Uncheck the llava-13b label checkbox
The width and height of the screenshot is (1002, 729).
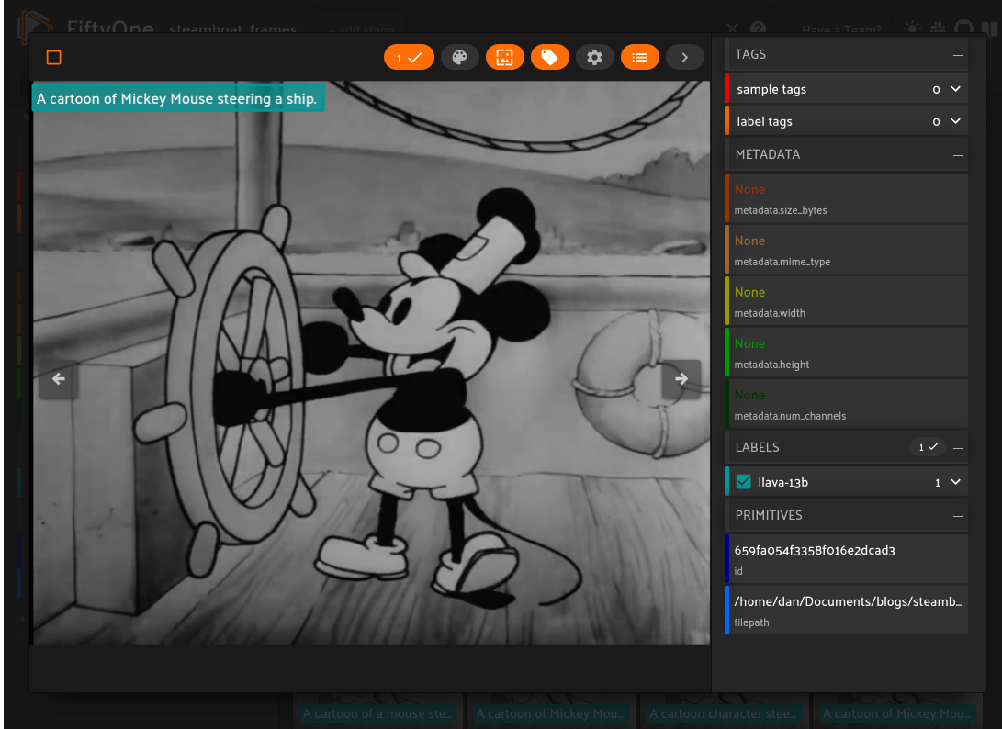(x=743, y=482)
